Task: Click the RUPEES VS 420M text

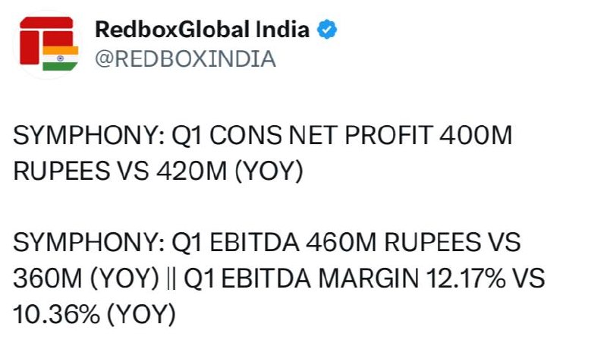Action: [x=120, y=171]
